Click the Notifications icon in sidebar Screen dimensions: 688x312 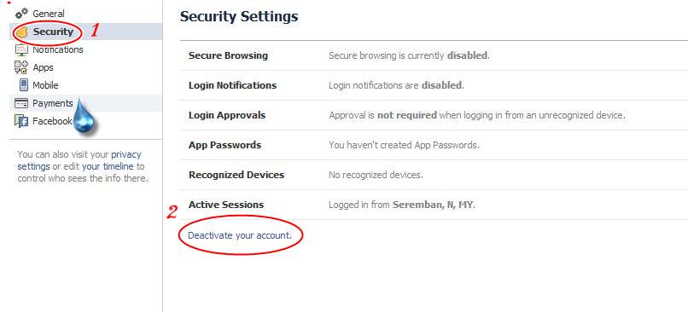point(21,49)
